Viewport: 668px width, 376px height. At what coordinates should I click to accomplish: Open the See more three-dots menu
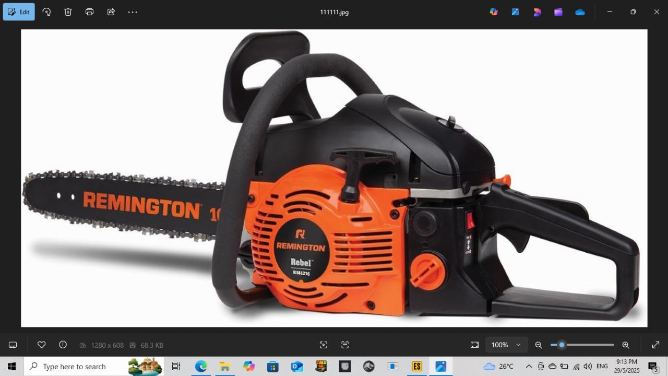(133, 11)
